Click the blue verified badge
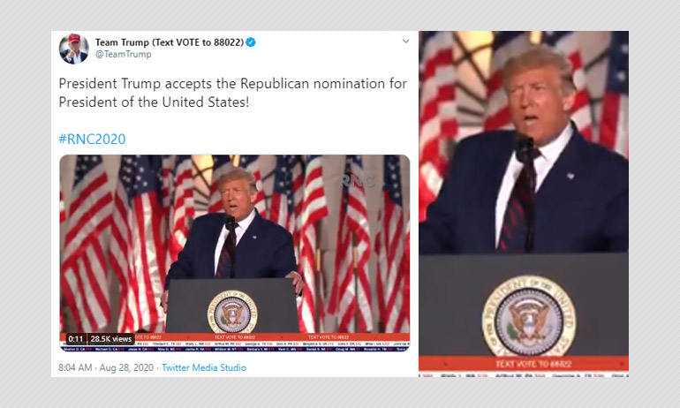The image size is (680, 408). (x=251, y=42)
